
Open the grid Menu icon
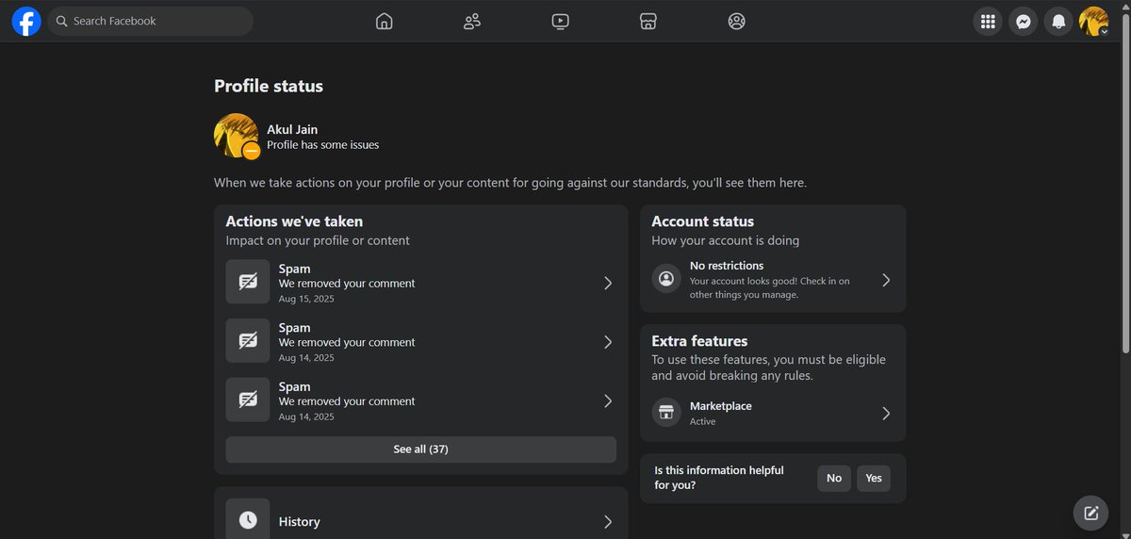(988, 21)
